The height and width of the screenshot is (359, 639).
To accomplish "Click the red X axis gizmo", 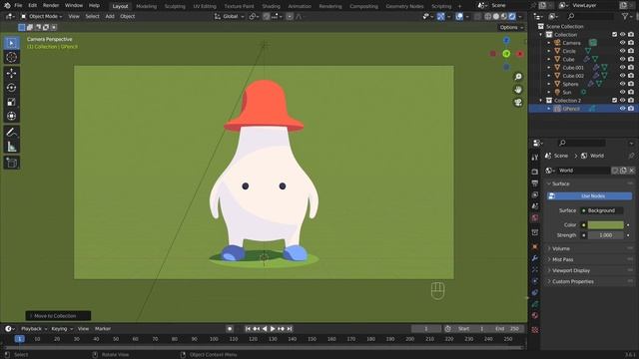I will (519, 54).
